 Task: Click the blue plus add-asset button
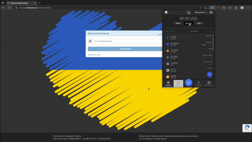point(209,74)
